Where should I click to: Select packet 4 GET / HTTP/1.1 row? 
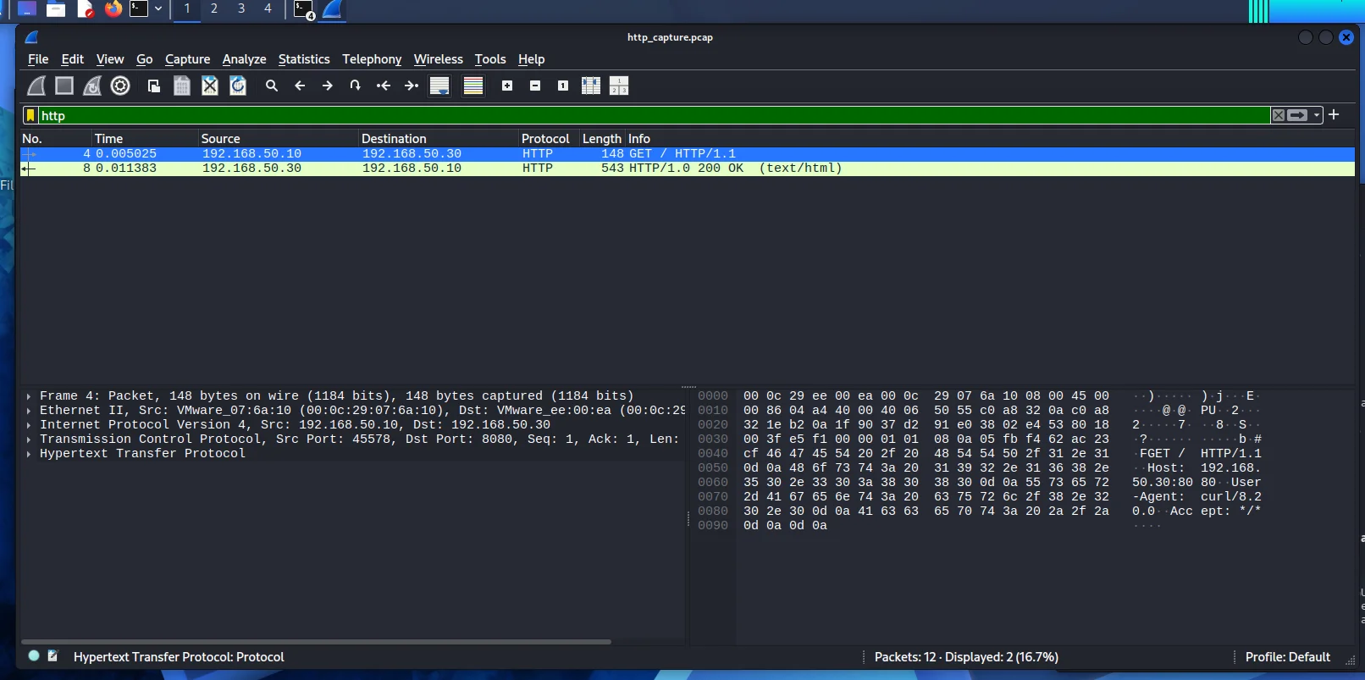click(x=688, y=154)
